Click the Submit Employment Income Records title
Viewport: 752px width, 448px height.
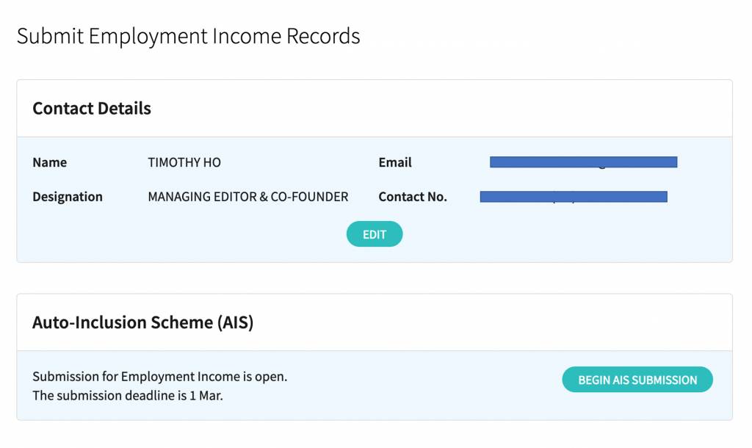[188, 36]
